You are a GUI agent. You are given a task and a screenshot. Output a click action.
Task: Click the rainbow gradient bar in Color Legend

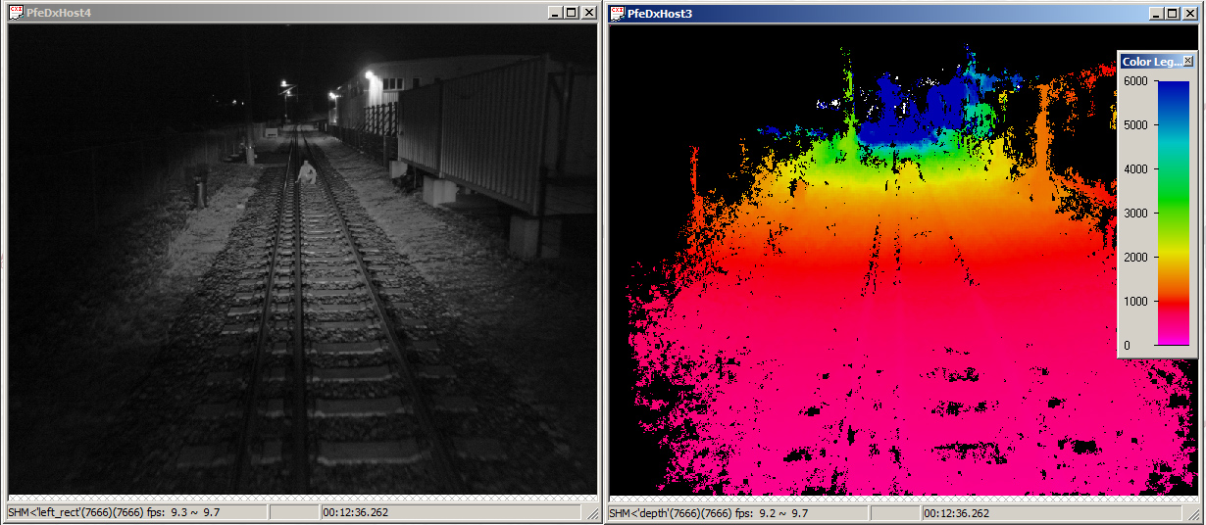pyautogui.click(x=1173, y=213)
